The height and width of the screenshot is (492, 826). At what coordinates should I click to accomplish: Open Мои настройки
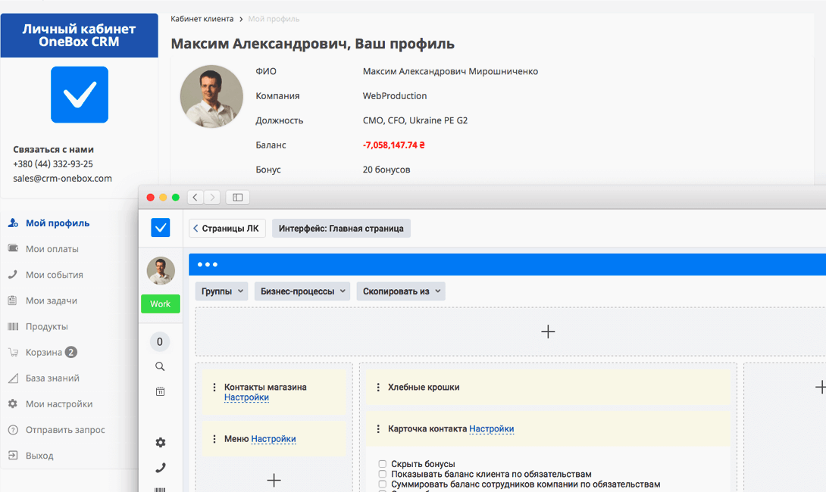[x=59, y=403]
